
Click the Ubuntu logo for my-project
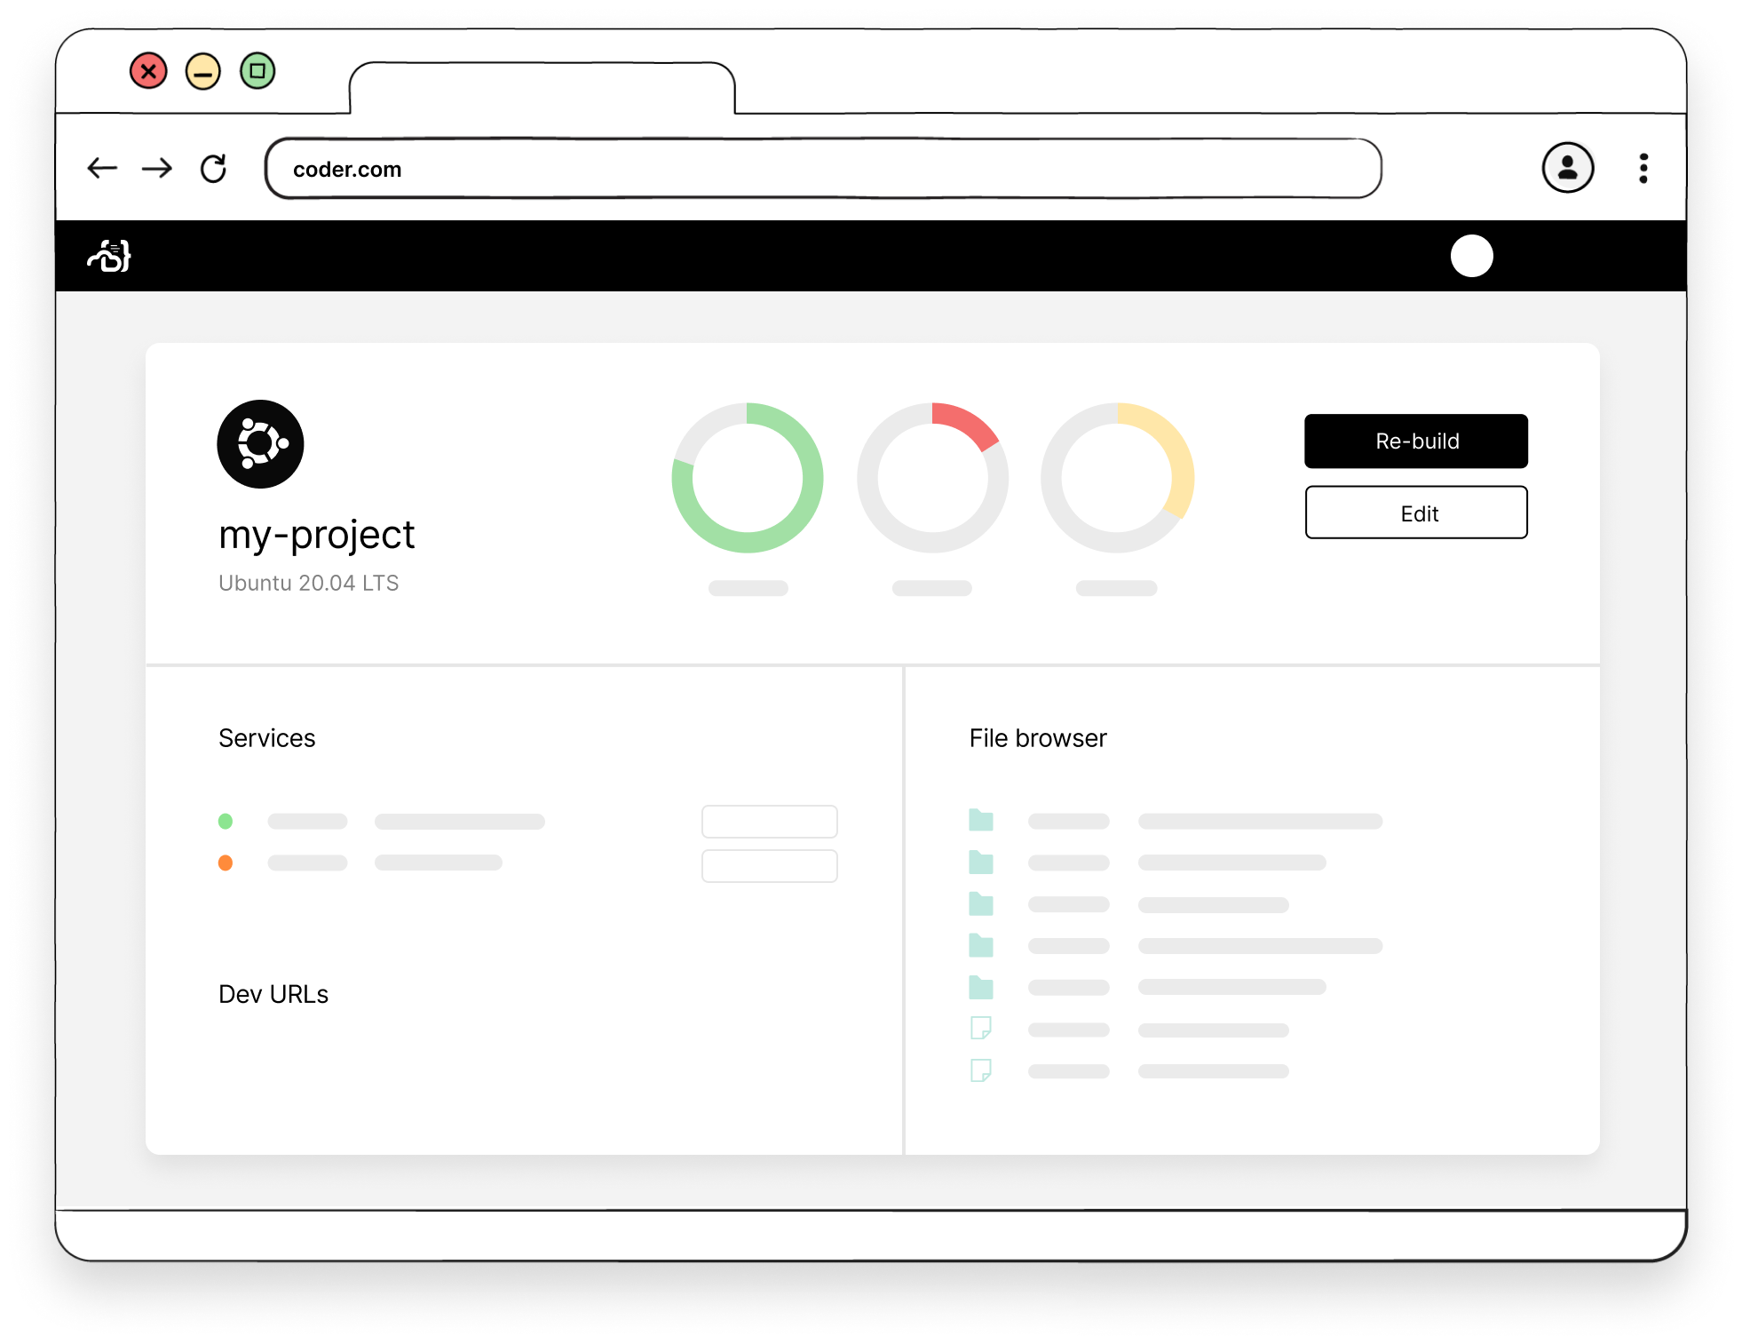(x=260, y=443)
